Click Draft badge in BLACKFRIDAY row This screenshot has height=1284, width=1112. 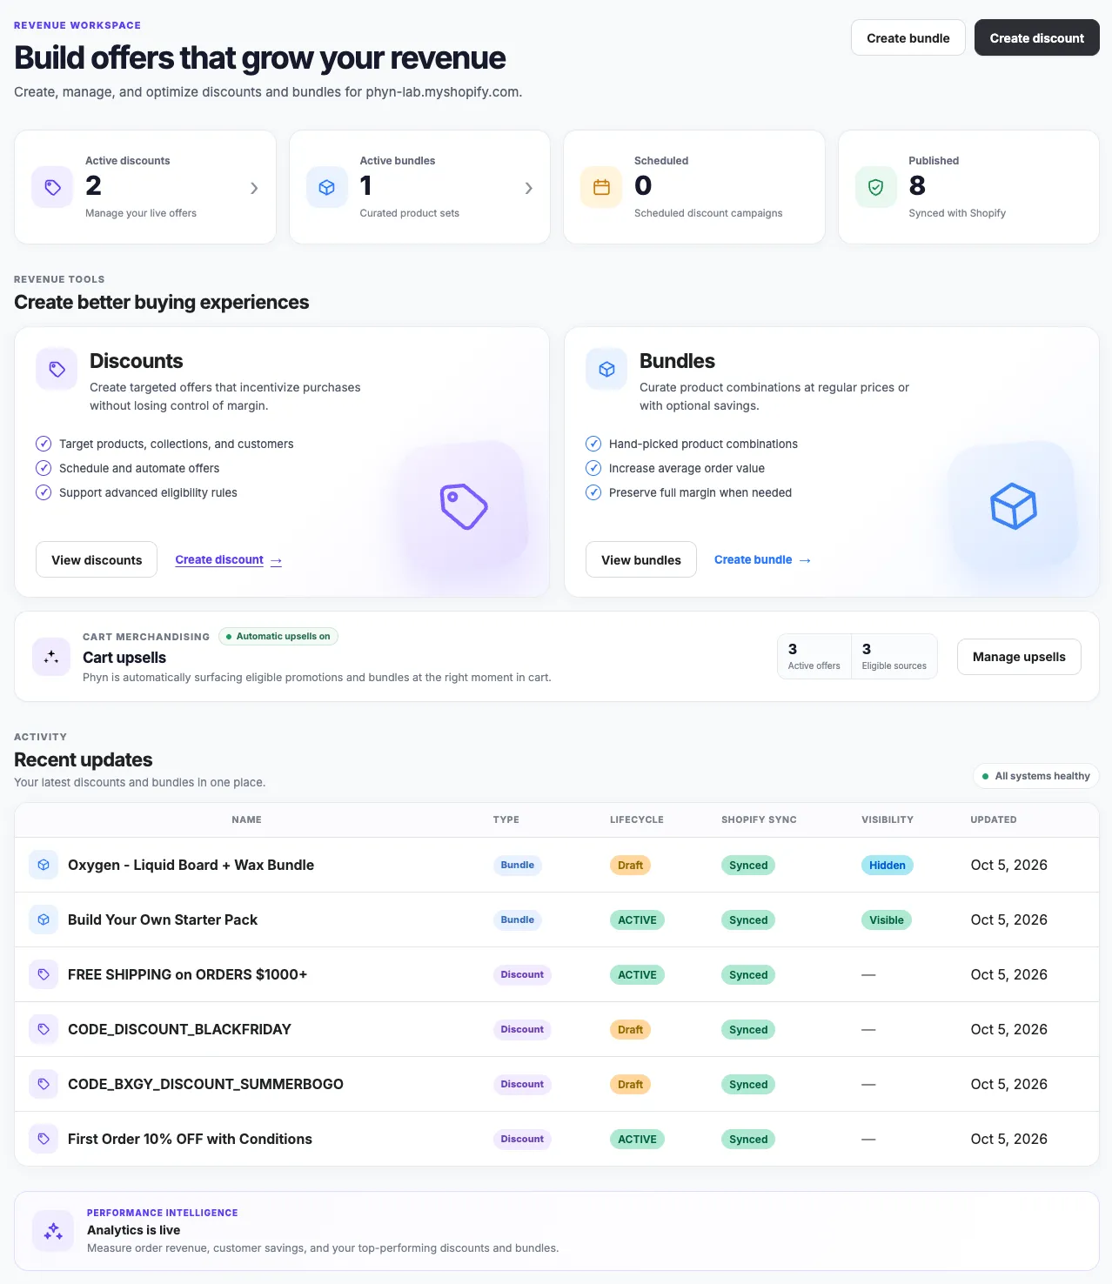point(630,1029)
